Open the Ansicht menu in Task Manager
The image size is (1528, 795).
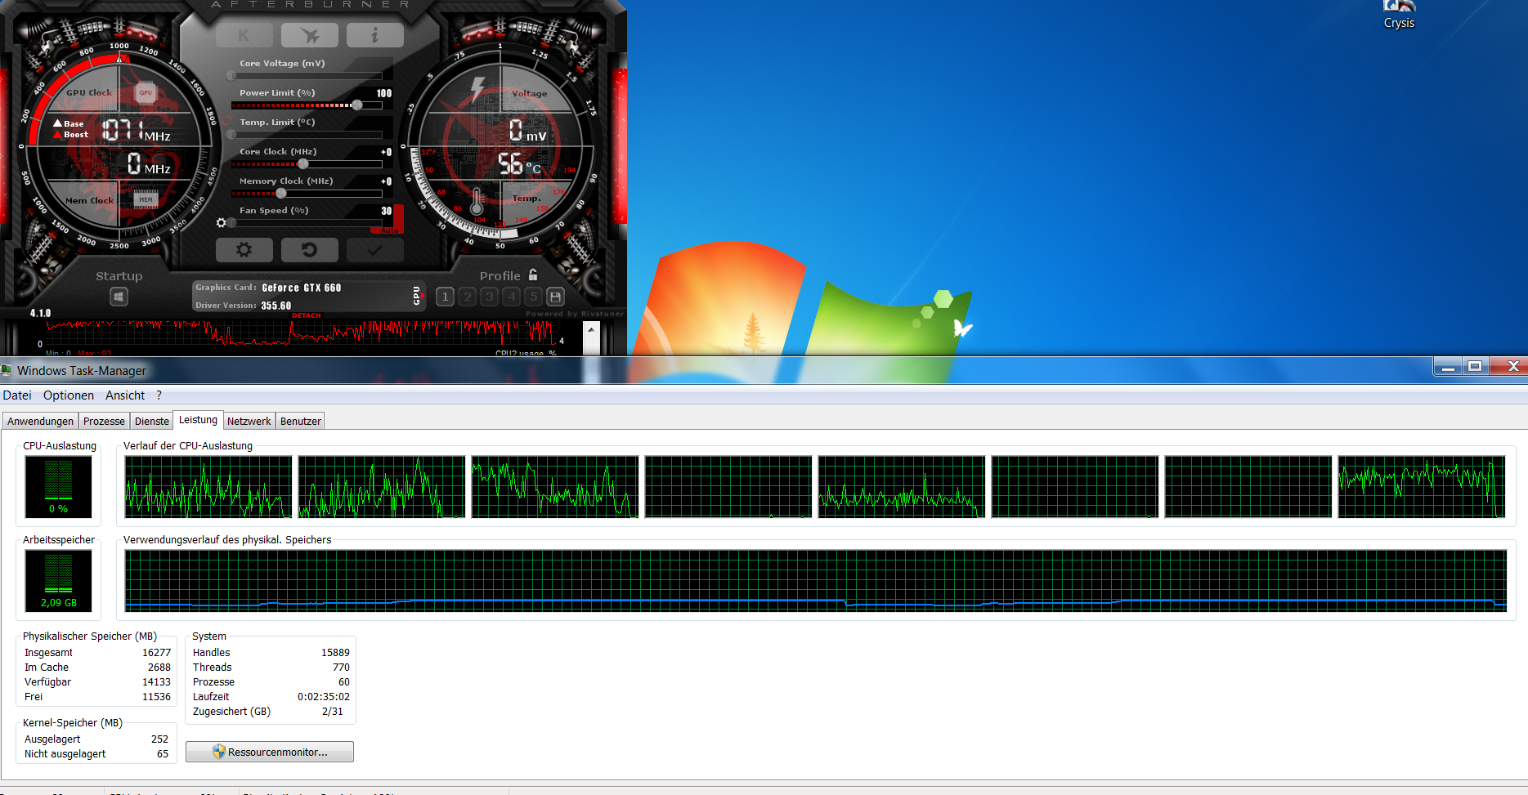click(125, 395)
